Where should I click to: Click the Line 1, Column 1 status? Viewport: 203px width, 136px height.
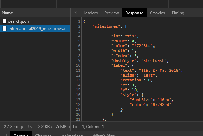[89, 127]
